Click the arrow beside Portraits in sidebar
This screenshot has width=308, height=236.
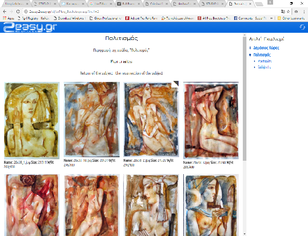255,61
